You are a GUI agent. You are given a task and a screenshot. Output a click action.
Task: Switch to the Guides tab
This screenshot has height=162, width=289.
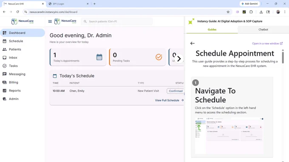(212, 30)
